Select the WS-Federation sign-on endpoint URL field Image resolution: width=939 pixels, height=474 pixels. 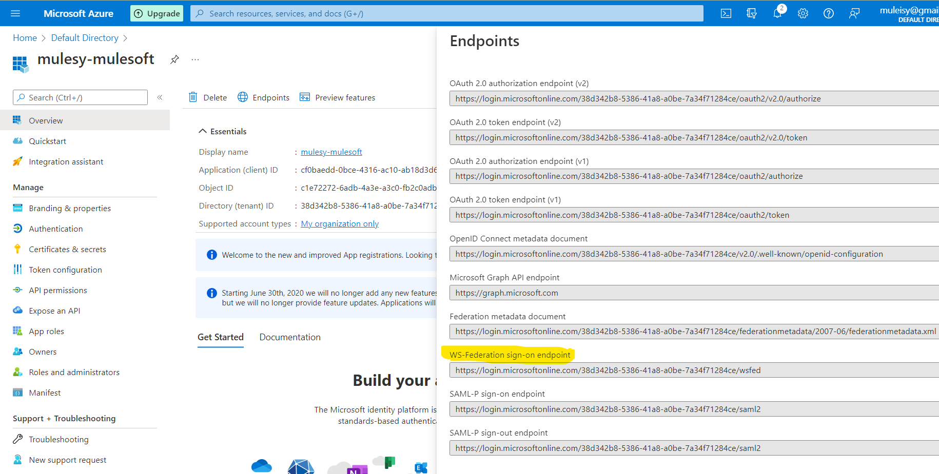(x=693, y=370)
